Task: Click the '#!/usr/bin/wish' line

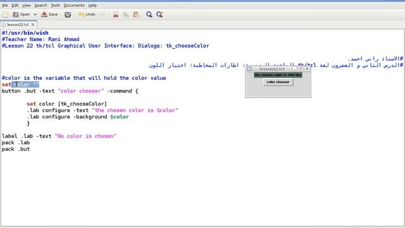Action: pos(25,33)
